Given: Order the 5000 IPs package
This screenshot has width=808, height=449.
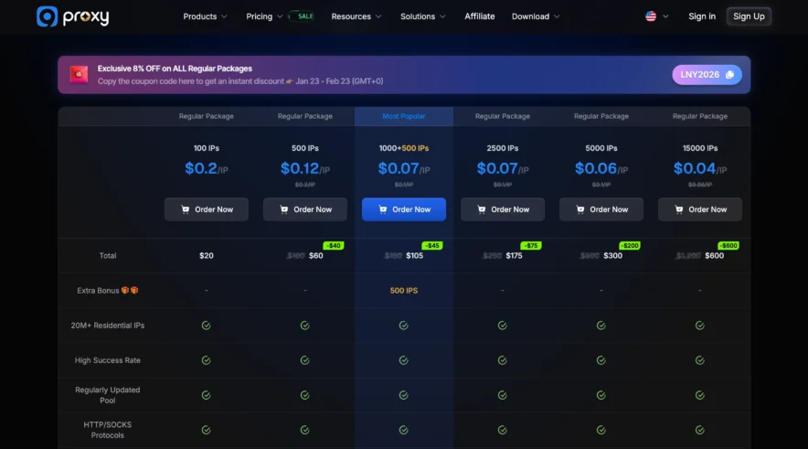Looking at the screenshot, I should pyautogui.click(x=601, y=209).
